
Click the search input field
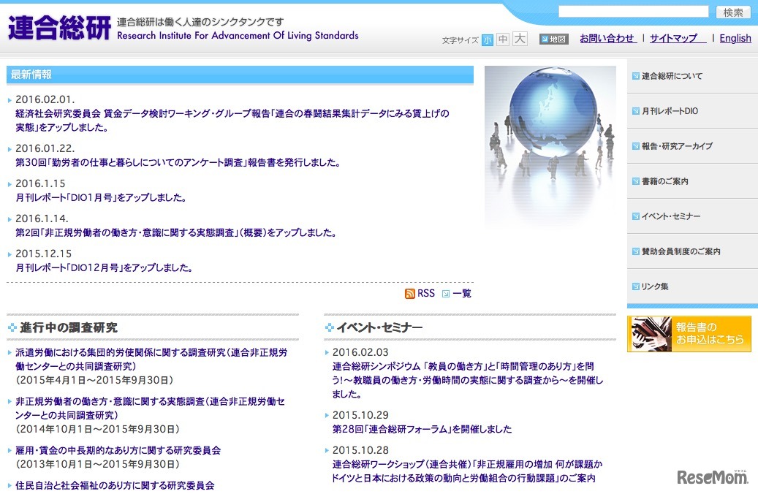[633, 12]
